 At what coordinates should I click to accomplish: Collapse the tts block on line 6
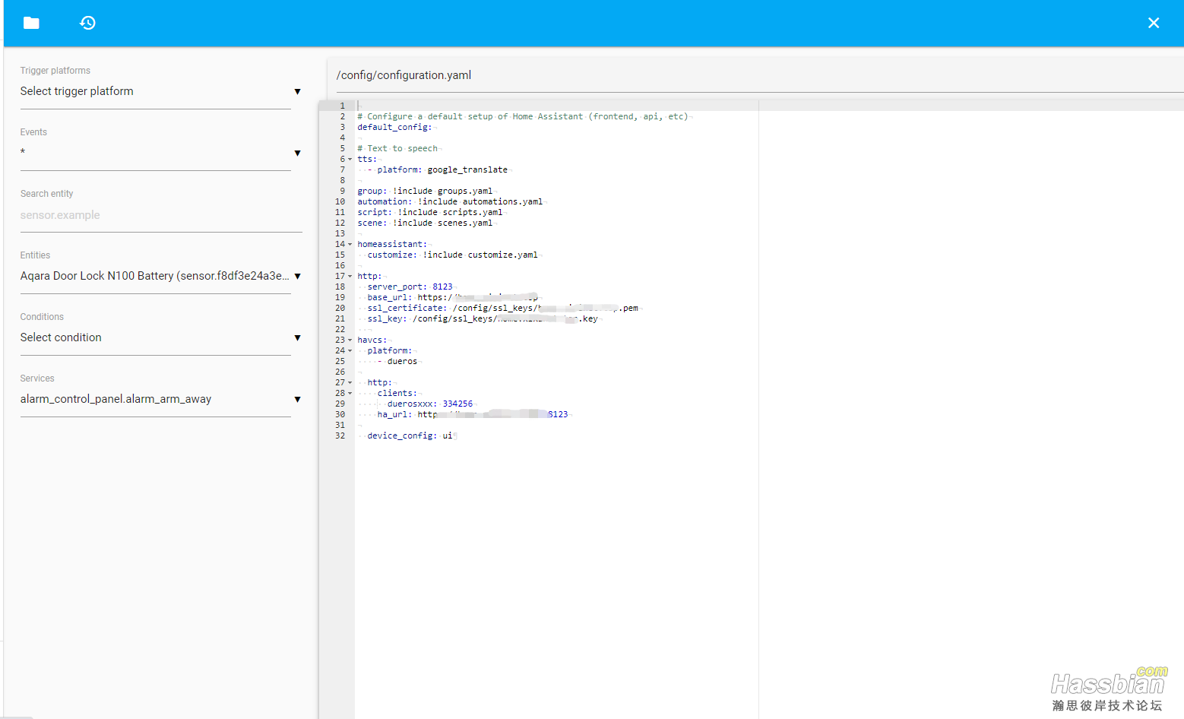pyautogui.click(x=350, y=160)
